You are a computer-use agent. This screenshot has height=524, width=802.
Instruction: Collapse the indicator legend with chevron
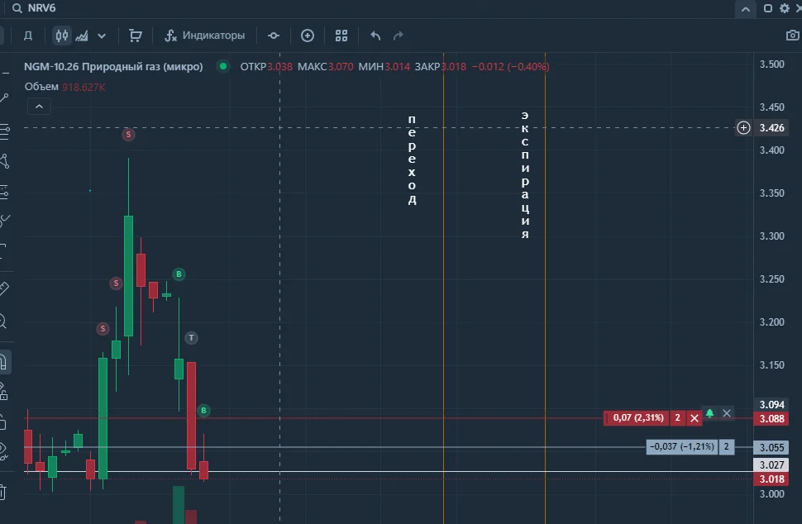coord(39,107)
